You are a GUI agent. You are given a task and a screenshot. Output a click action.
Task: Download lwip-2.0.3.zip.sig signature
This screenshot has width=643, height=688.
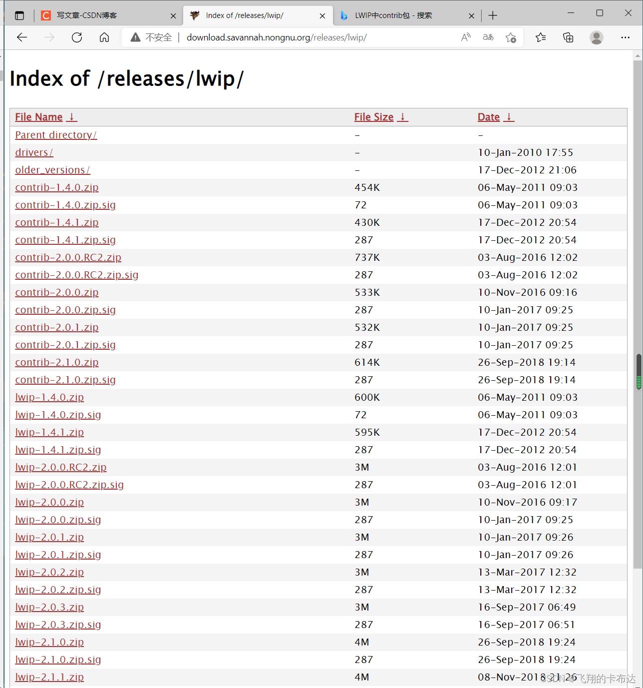pyautogui.click(x=58, y=625)
